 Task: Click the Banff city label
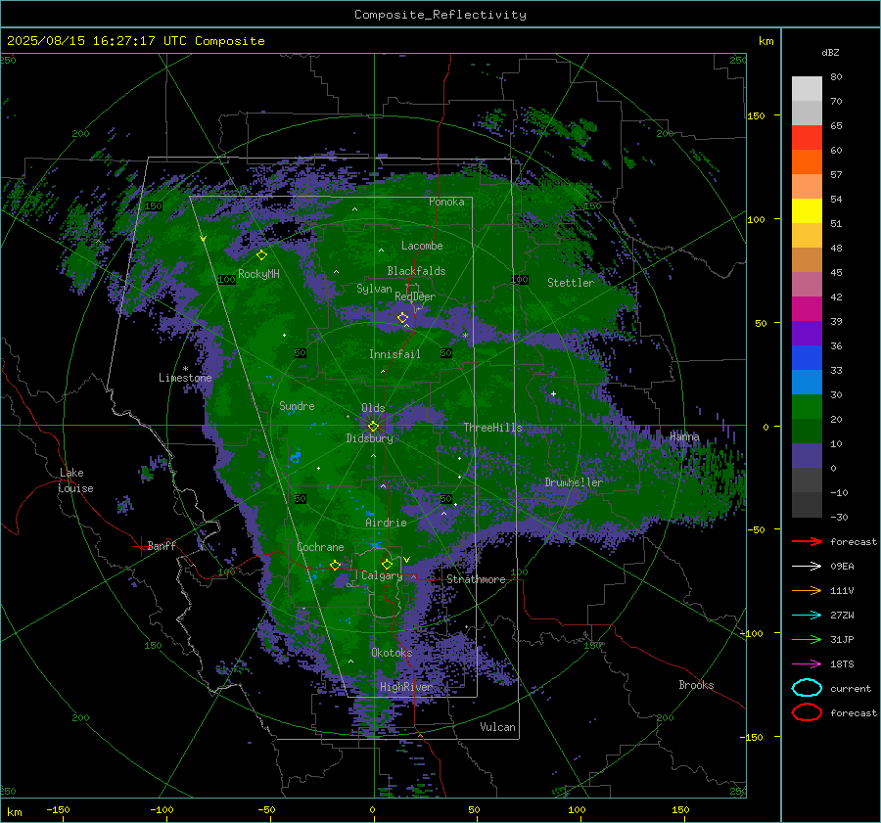point(162,545)
